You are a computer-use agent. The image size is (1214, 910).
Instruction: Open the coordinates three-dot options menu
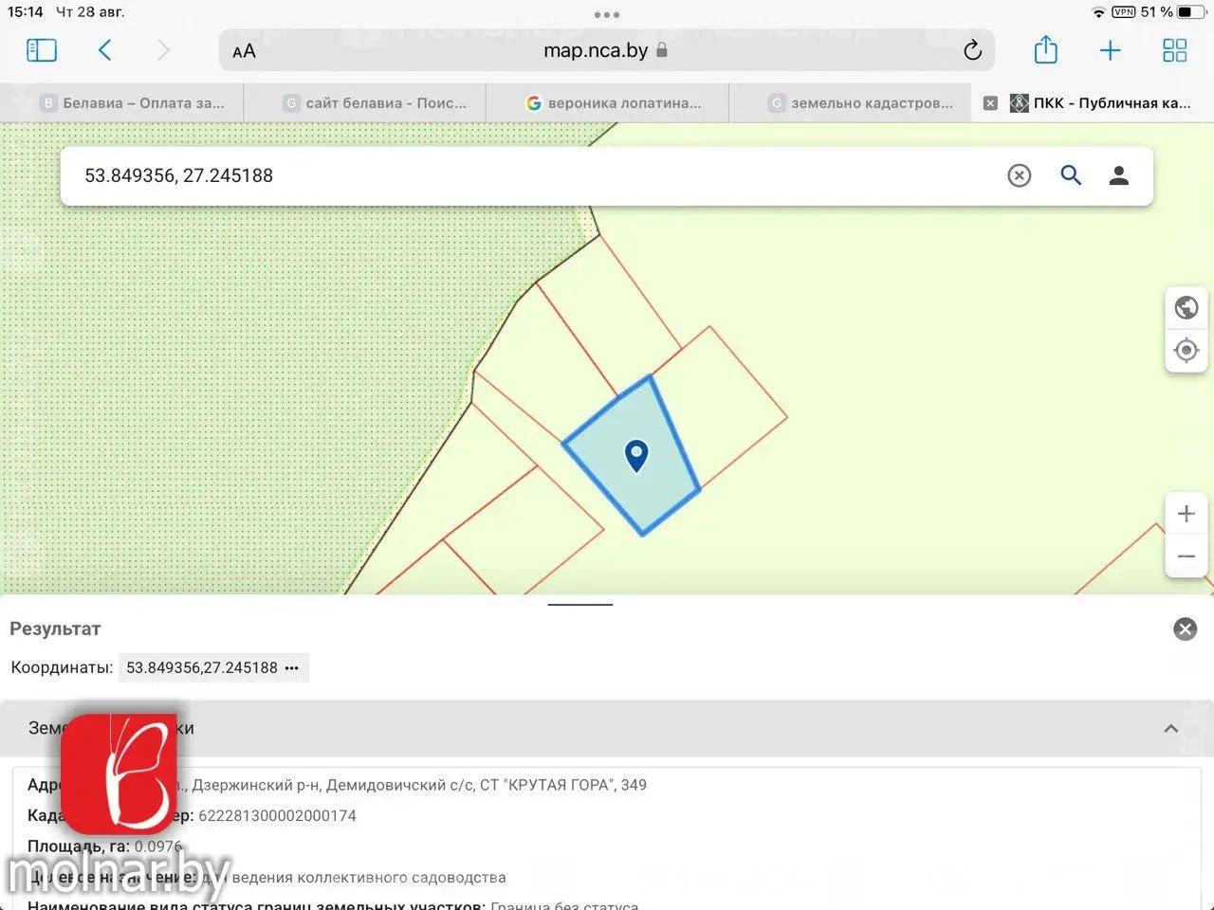coord(292,668)
